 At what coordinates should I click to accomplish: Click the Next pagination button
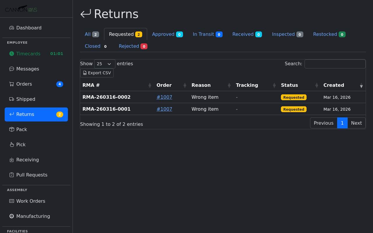pyautogui.click(x=356, y=123)
